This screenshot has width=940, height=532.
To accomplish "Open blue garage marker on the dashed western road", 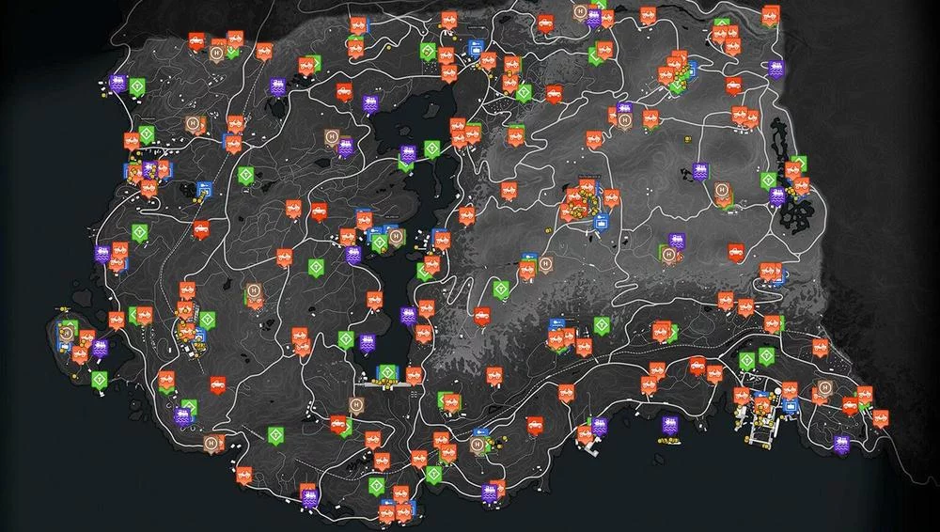I will coord(204,191).
